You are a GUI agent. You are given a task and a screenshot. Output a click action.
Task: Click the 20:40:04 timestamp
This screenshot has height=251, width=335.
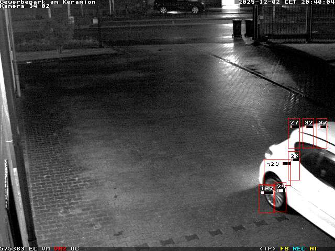(317, 2)
